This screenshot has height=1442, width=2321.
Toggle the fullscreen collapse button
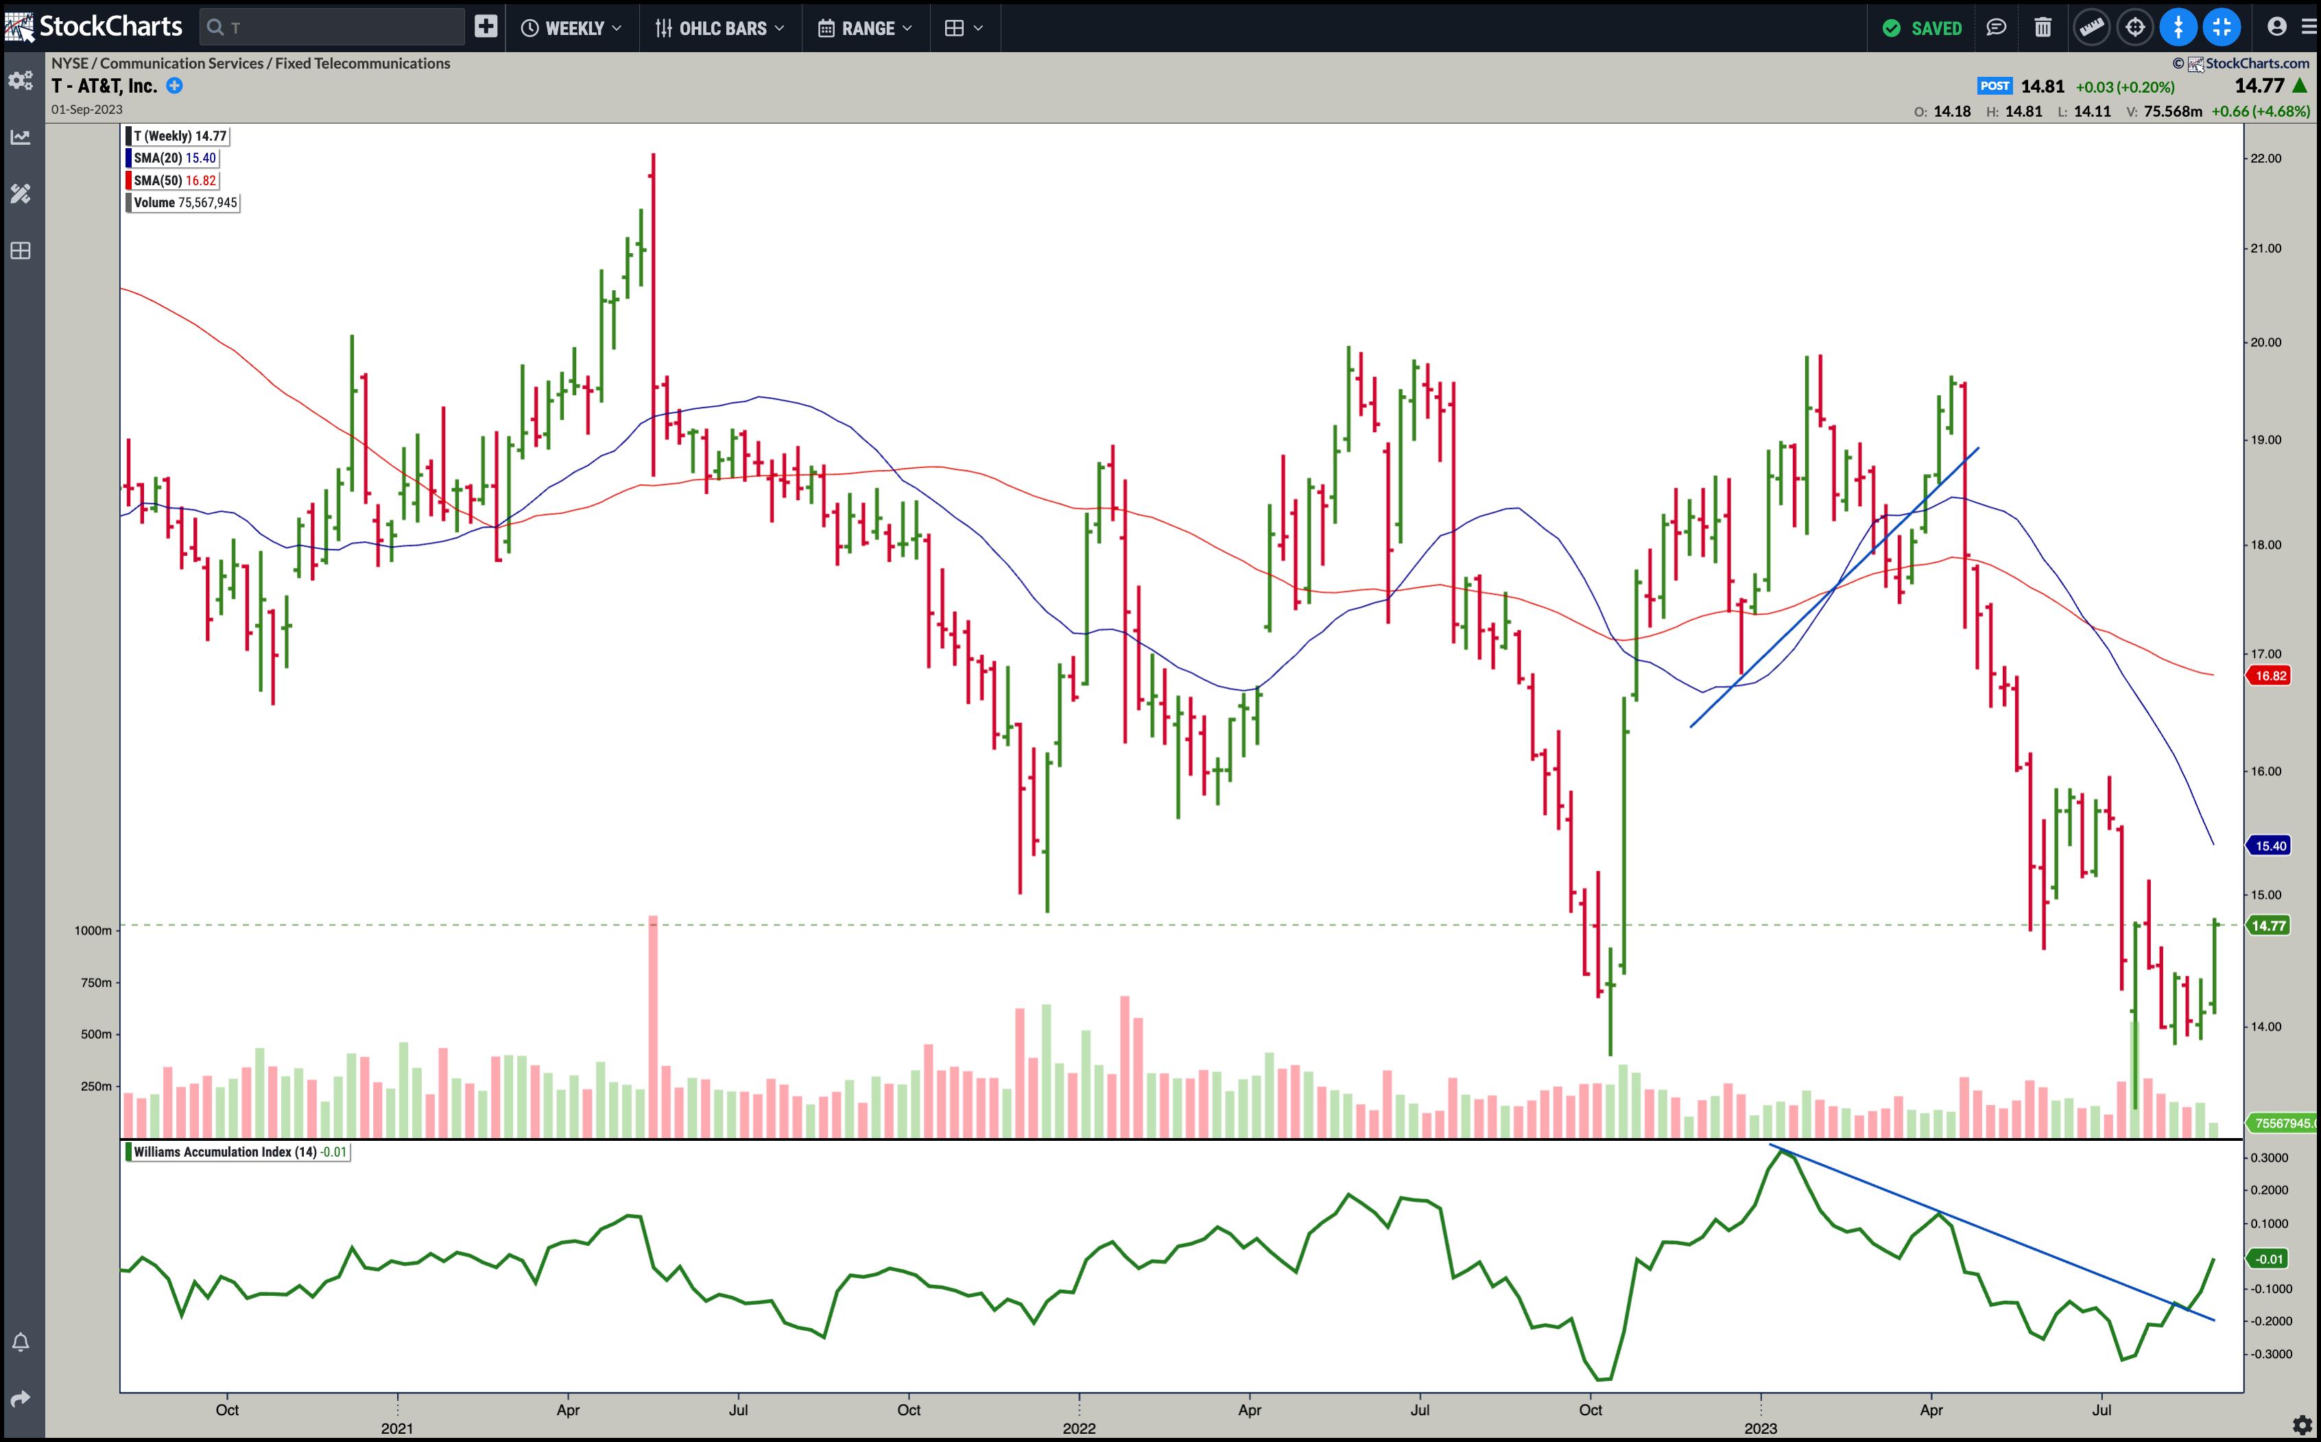[x=2222, y=27]
